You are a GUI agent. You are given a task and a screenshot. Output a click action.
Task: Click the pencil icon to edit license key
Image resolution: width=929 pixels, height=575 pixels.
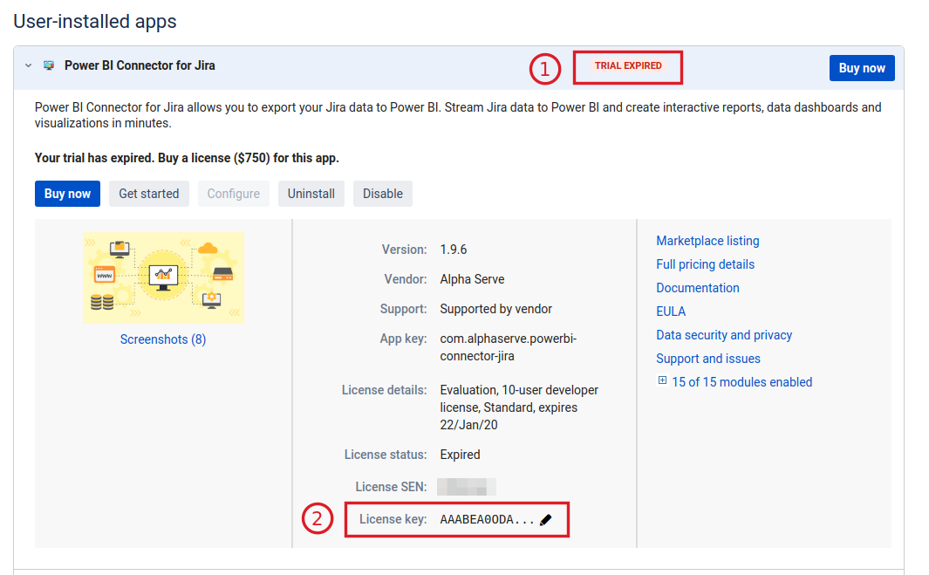(546, 520)
